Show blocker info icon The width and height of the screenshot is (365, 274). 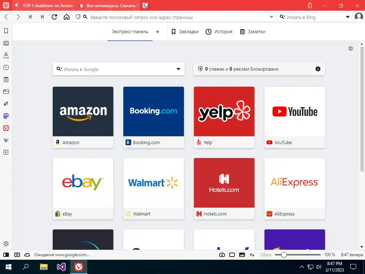pos(318,69)
